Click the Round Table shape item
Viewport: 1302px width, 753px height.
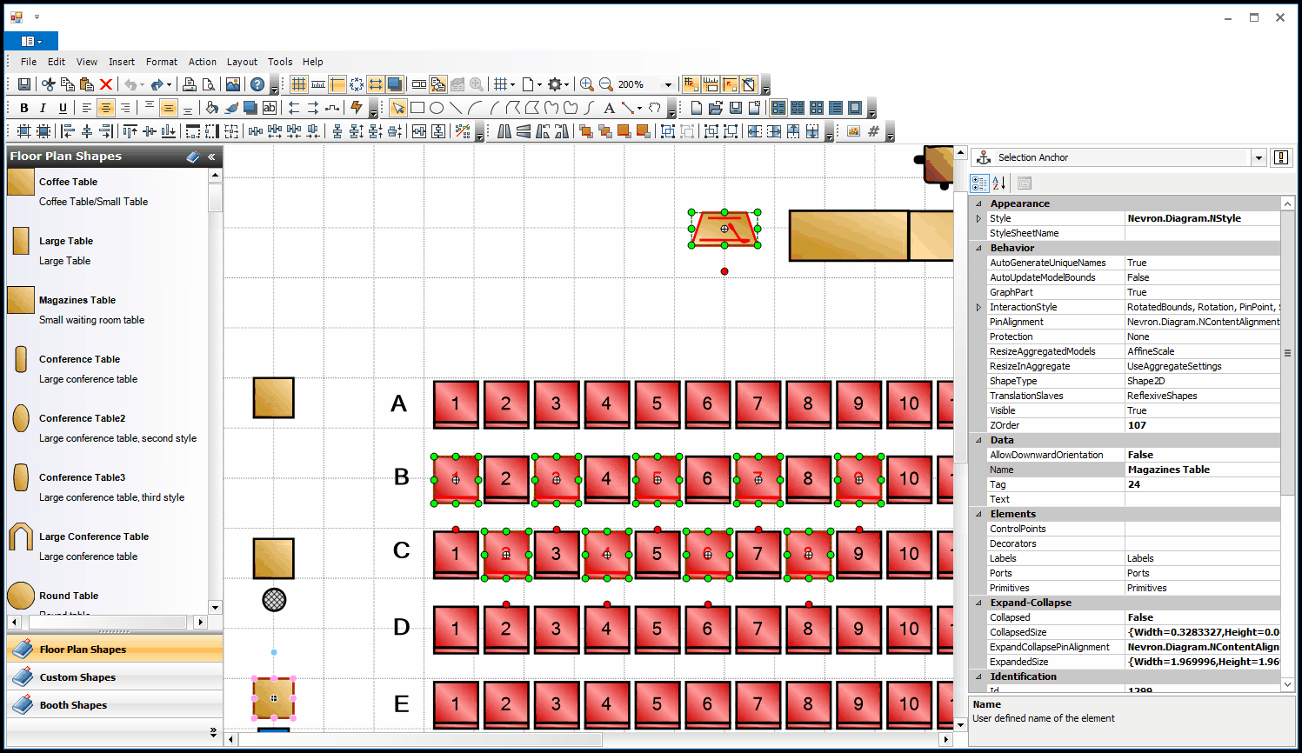click(x=107, y=597)
